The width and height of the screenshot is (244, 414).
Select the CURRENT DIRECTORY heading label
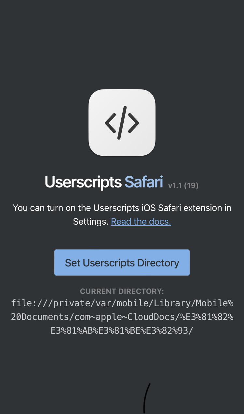122,291
